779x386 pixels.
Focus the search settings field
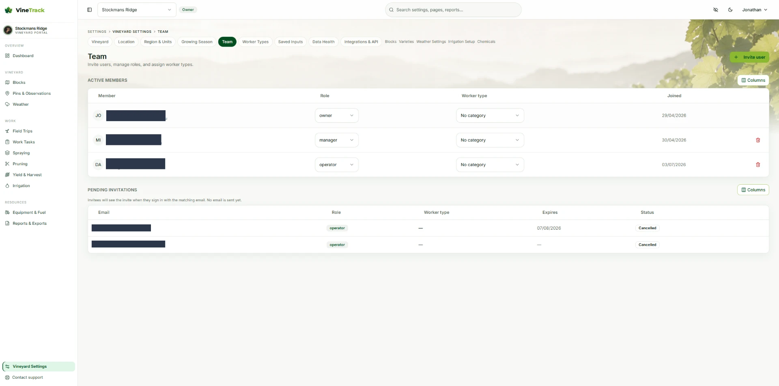pos(453,10)
